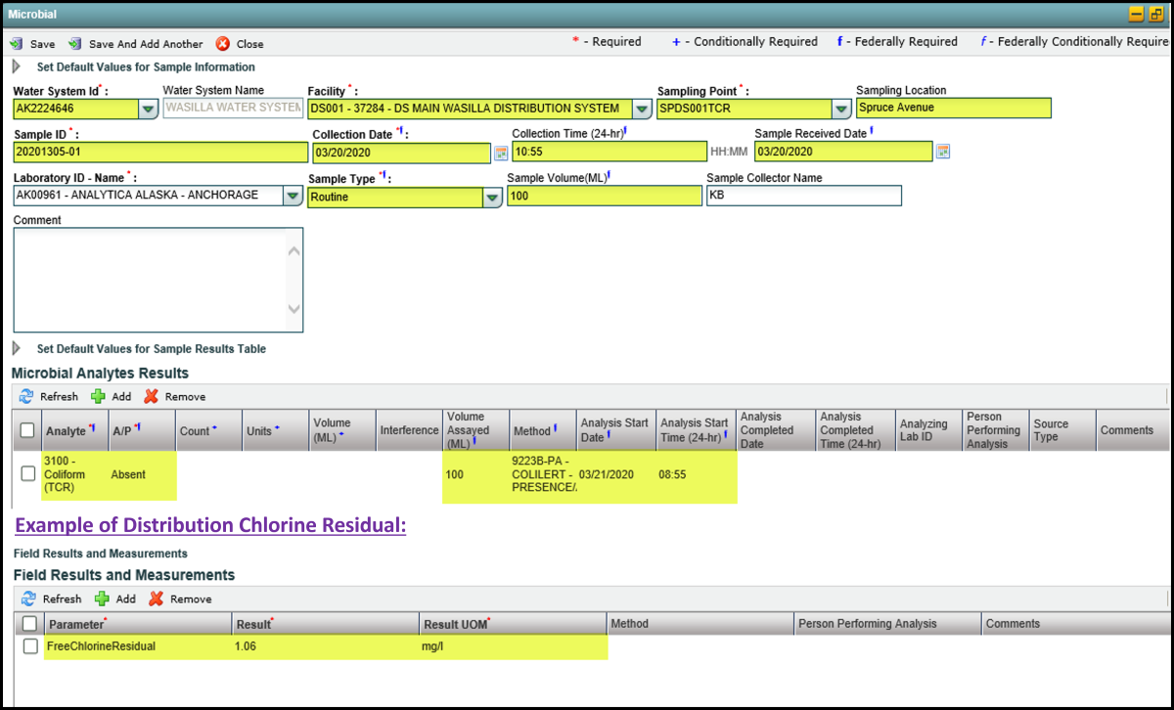
Task: Check the FreeChlorineResidual row checkbox
Action: (30, 646)
